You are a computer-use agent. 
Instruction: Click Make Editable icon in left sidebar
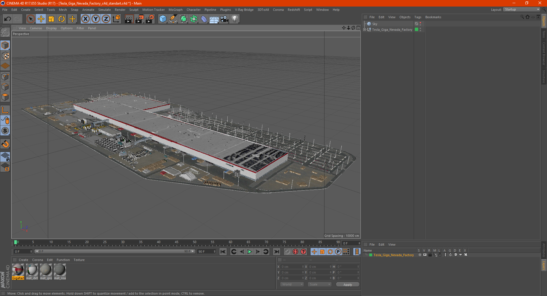(x=5, y=32)
